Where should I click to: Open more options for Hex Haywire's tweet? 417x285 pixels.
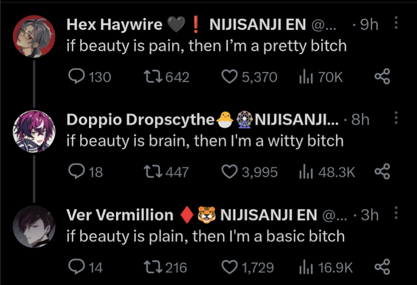[396, 23]
